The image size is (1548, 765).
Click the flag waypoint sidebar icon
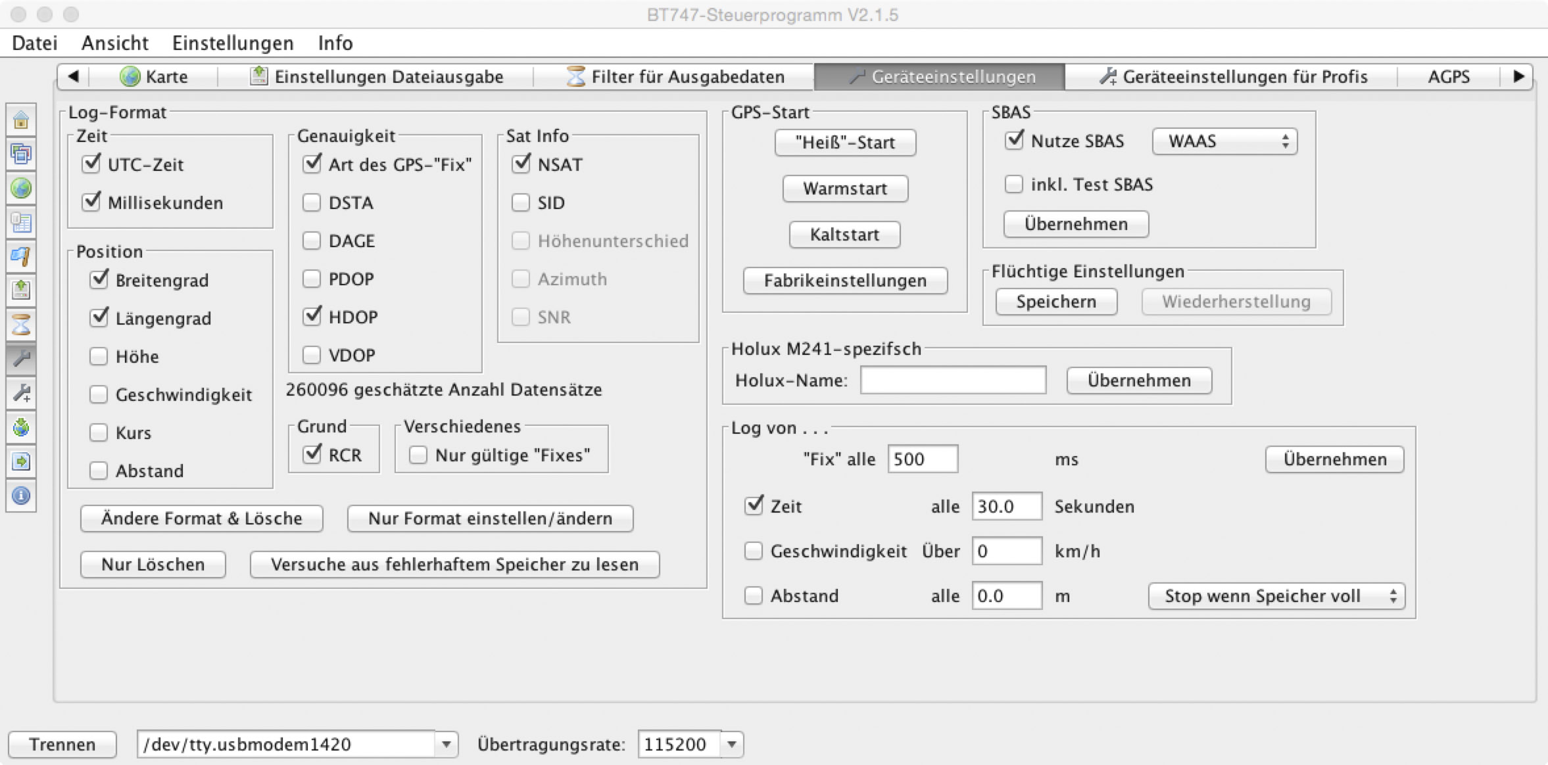pyautogui.click(x=21, y=256)
